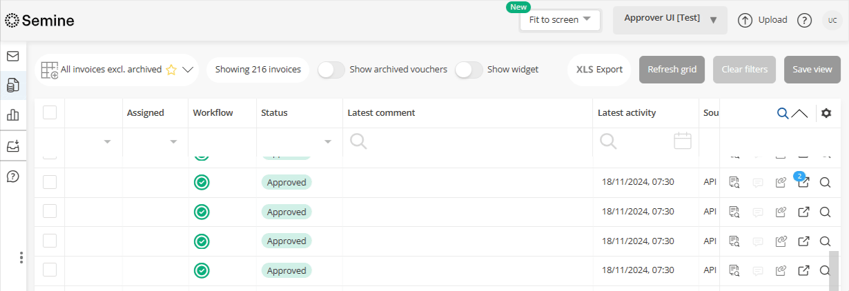
Task: Open the Fit to screen dropdown
Action: (x=560, y=20)
